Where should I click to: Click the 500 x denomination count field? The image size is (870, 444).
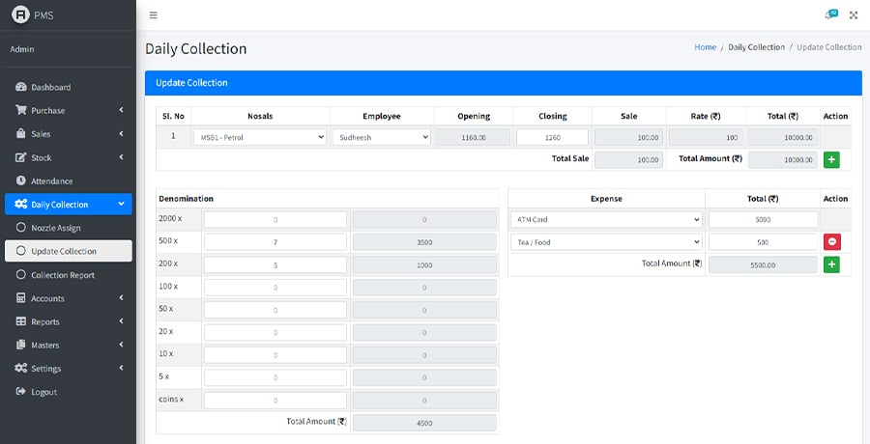click(x=275, y=243)
